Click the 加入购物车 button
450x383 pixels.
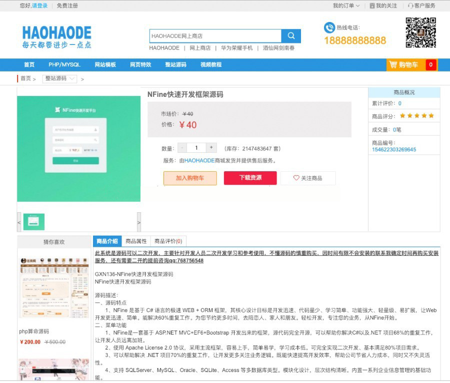190,178
